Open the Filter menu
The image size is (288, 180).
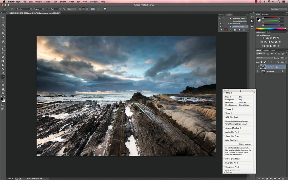click(71, 2)
